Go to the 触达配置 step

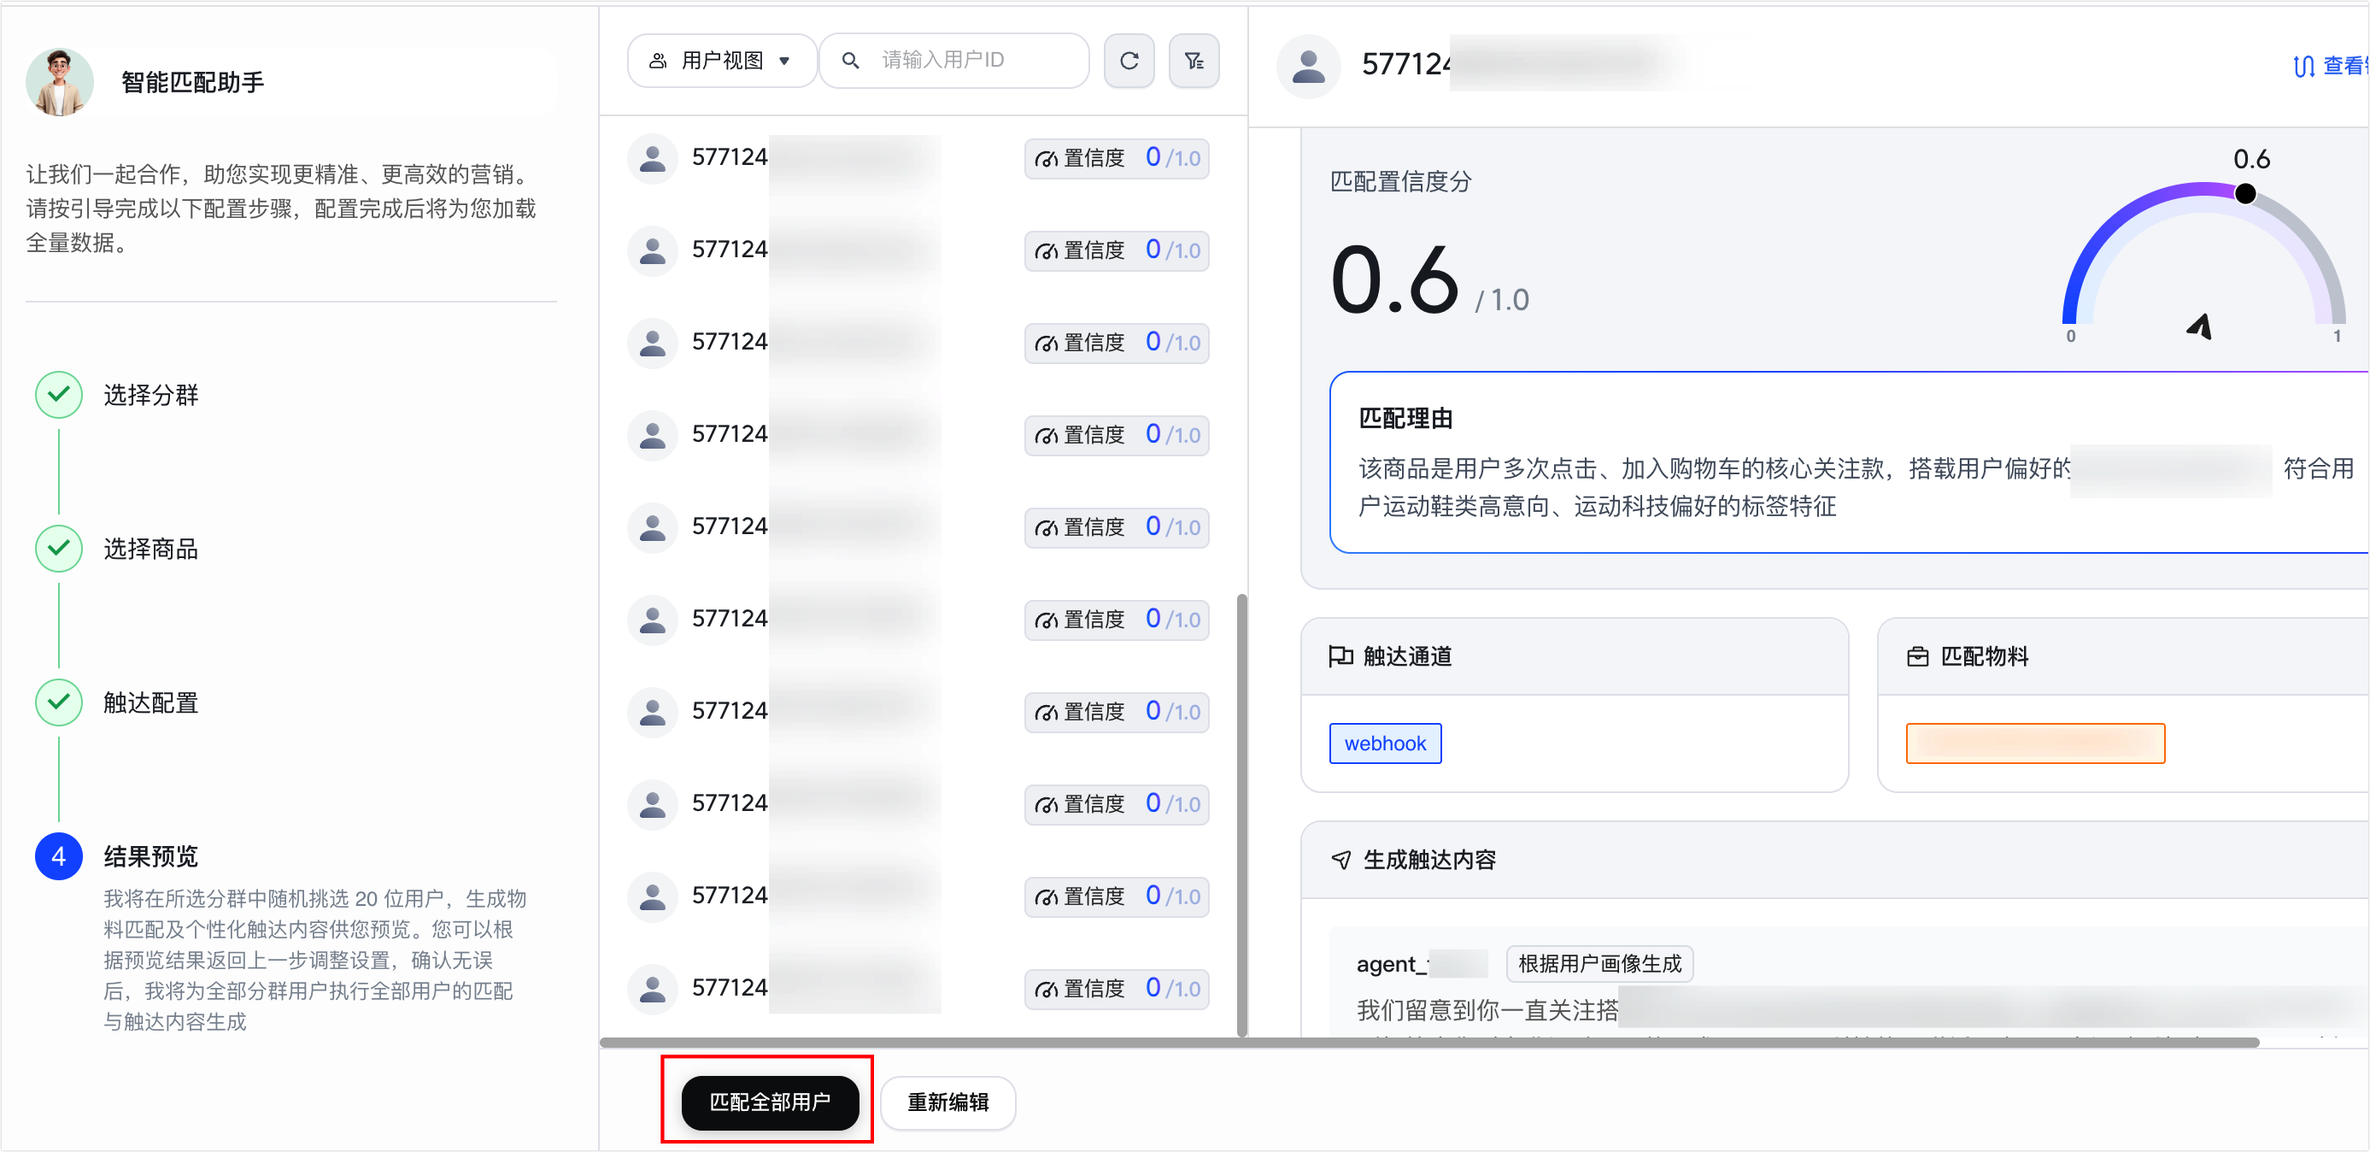point(151,702)
